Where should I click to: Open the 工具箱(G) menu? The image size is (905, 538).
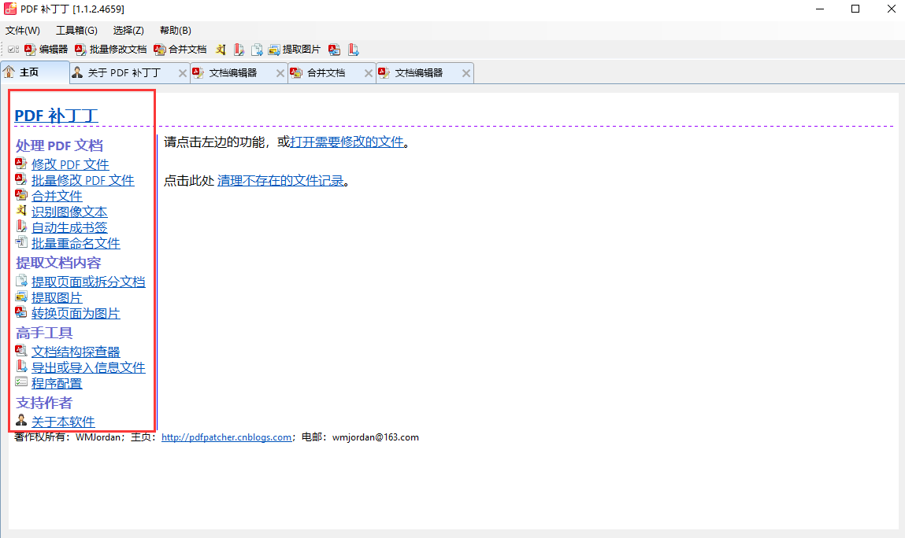tap(76, 31)
